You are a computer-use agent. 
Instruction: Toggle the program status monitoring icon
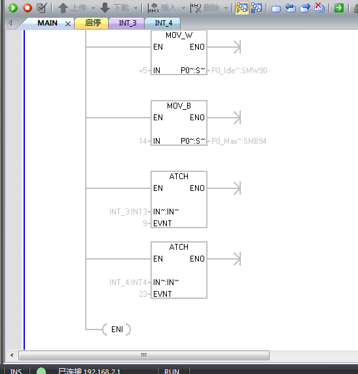(x=242, y=8)
